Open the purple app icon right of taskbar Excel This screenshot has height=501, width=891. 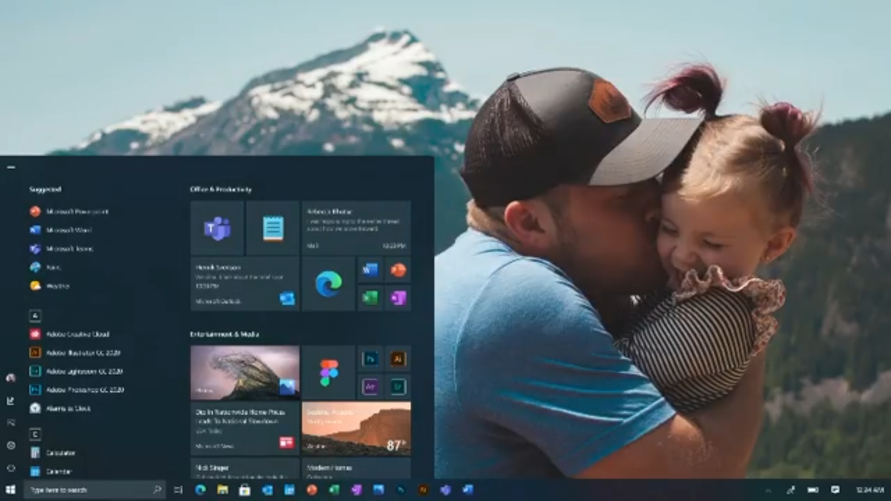point(356,490)
